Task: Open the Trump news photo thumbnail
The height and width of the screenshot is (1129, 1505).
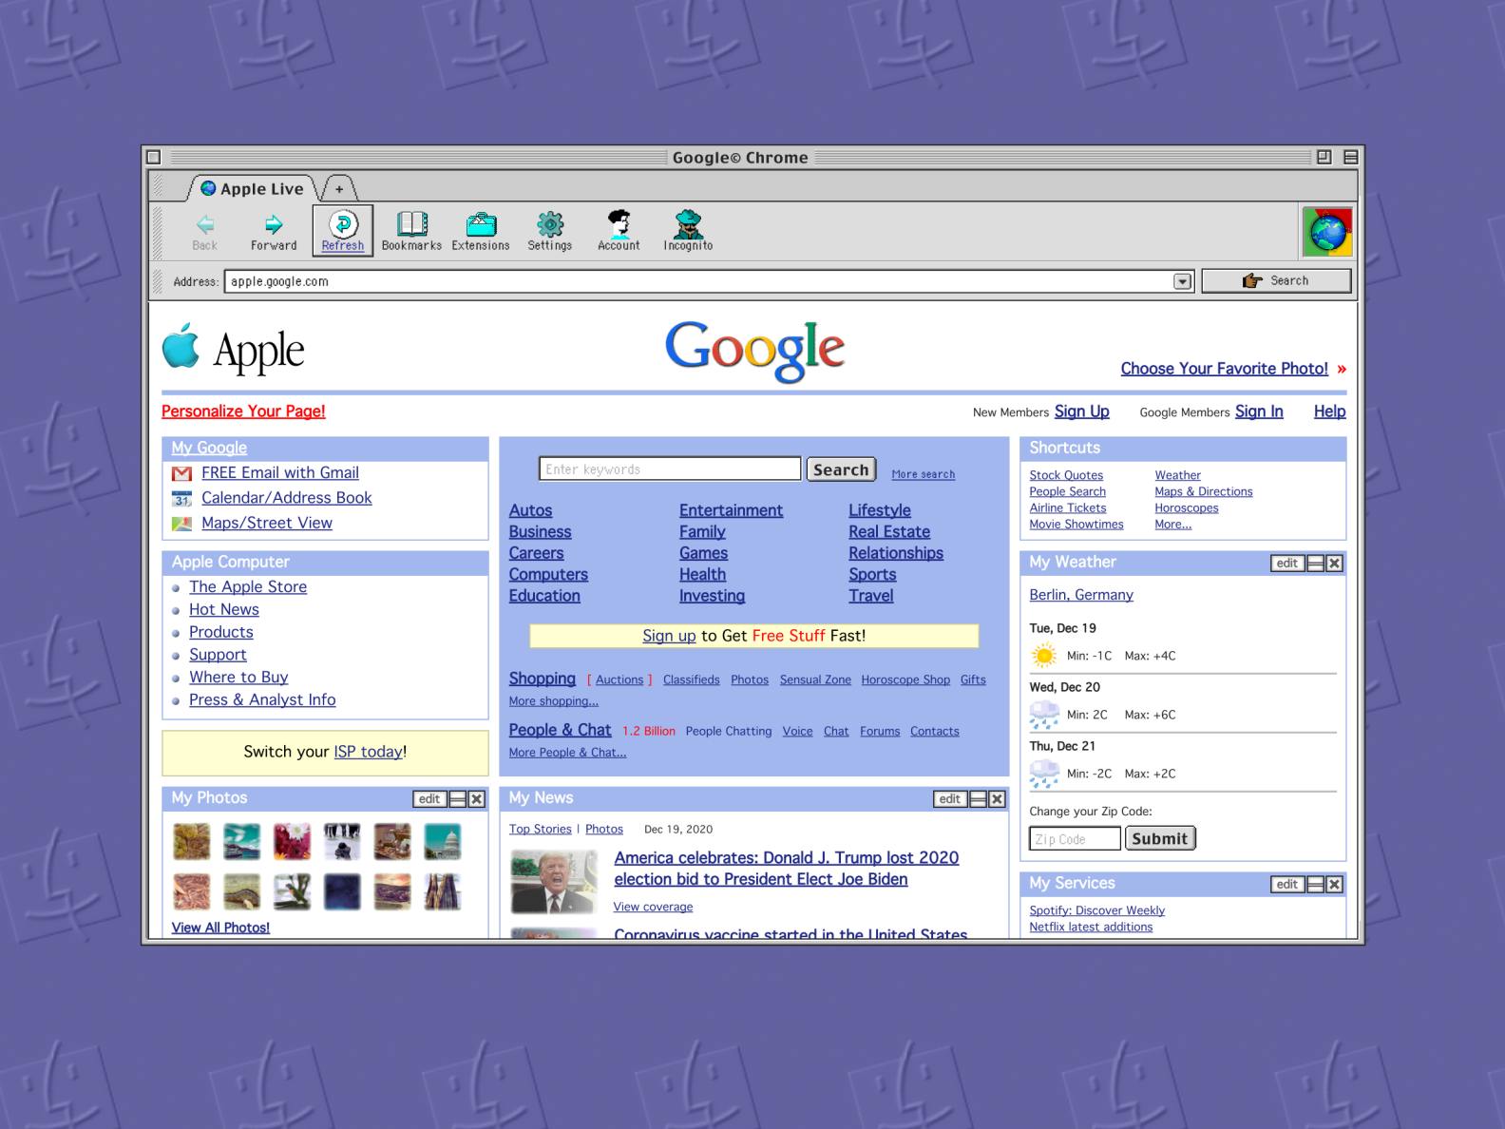Action: pyautogui.click(x=554, y=882)
